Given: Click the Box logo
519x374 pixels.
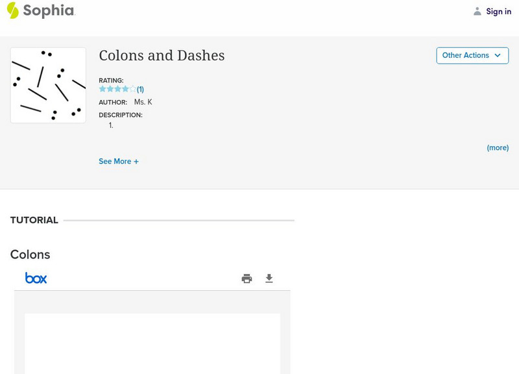Looking at the screenshot, I should pos(37,278).
